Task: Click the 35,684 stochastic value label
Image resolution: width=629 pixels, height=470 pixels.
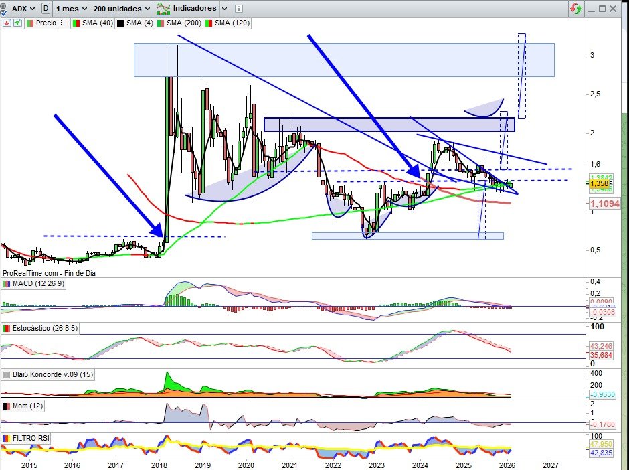Action: pos(601,355)
